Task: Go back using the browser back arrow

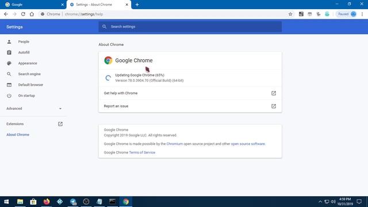Action: point(6,14)
